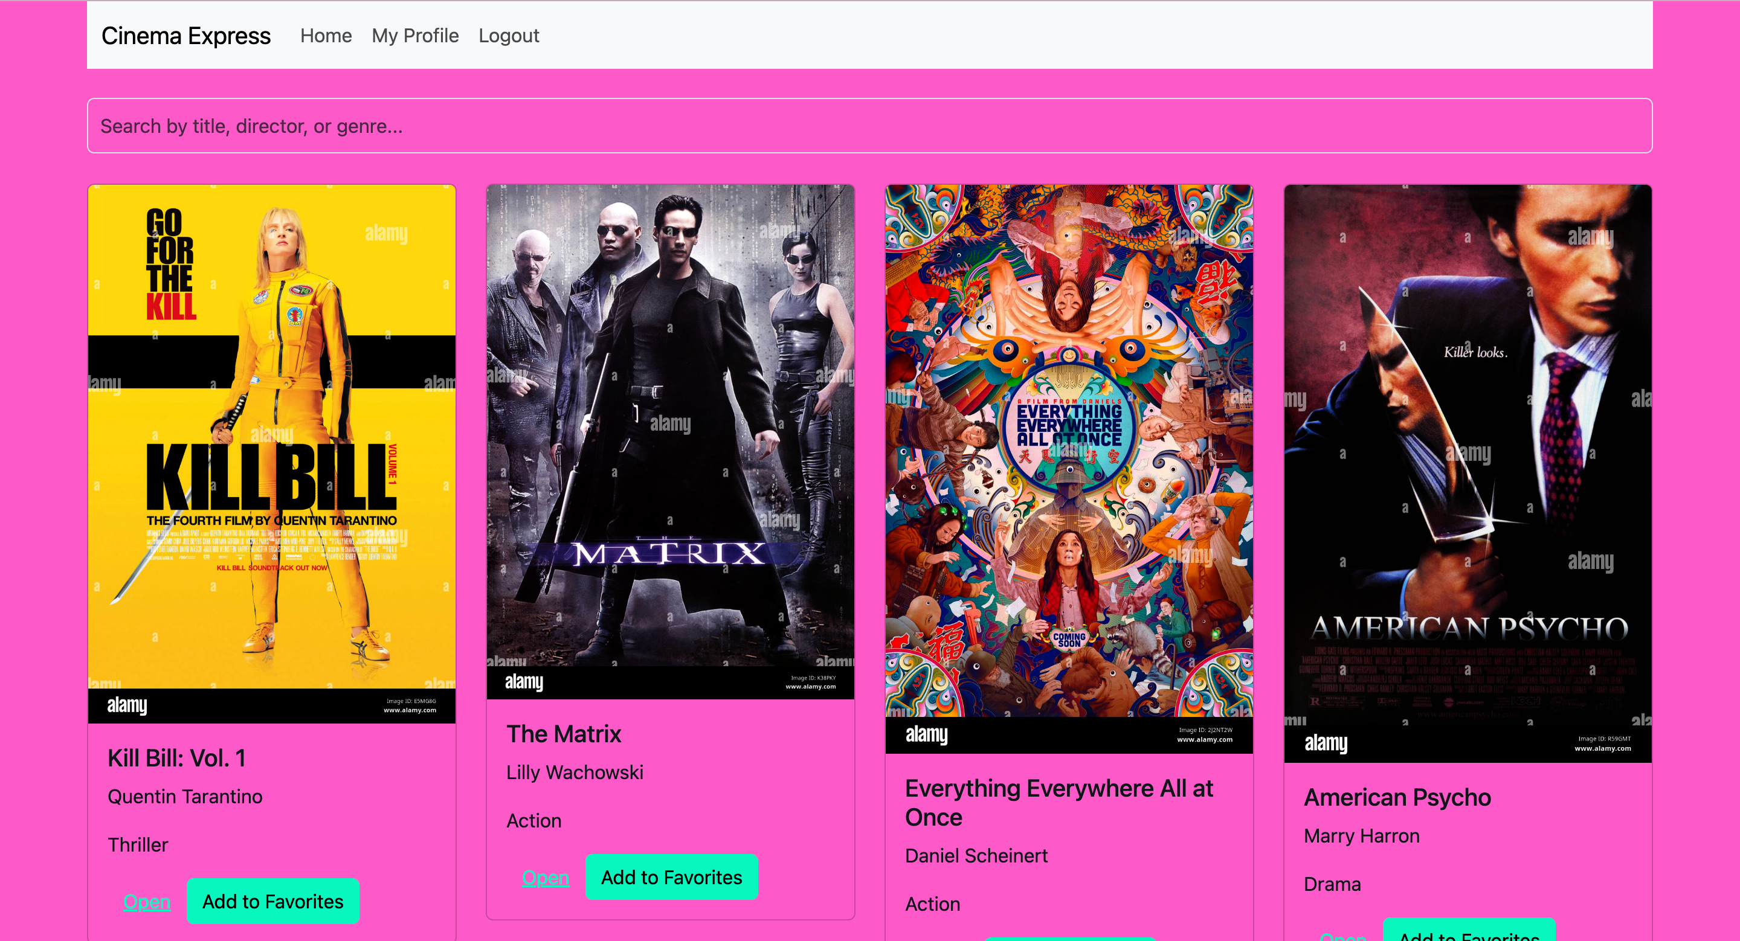Open the Kill Bill: Vol. 1 movie
Screen dimensions: 1740x941
coord(147,901)
